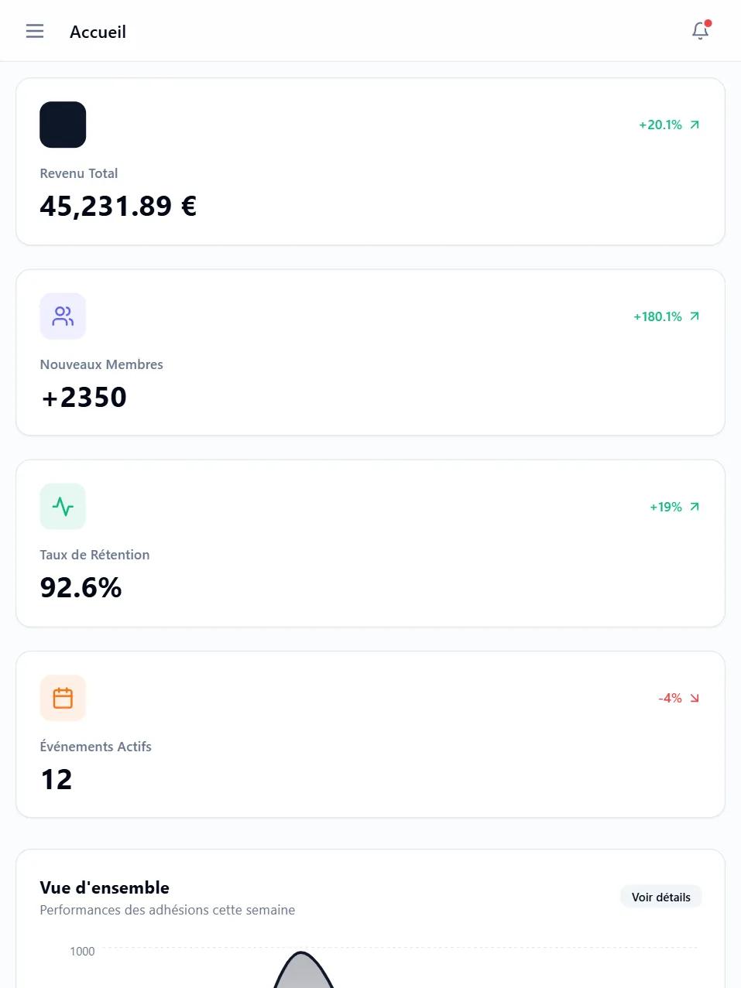
Task: Select the Vue d'ensemble heading
Action: coord(104,887)
